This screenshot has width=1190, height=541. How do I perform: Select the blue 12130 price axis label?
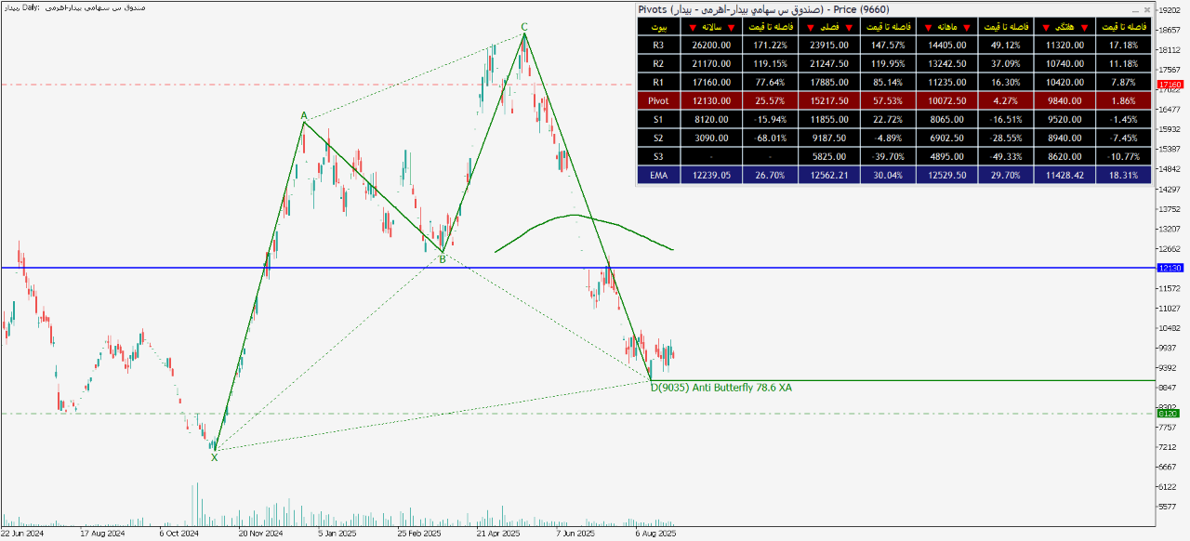(1170, 268)
